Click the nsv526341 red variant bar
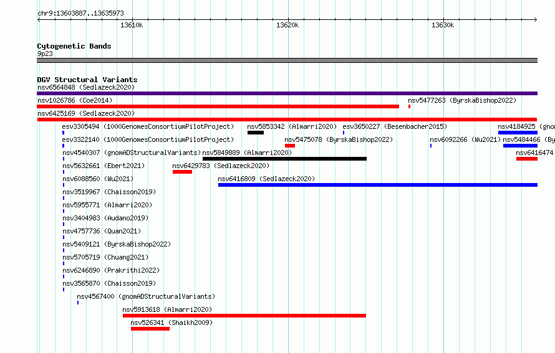Viewport: 555px width, 353px height. pos(150,329)
